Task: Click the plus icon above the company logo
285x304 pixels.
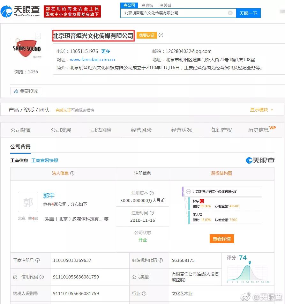Action: 38,36
